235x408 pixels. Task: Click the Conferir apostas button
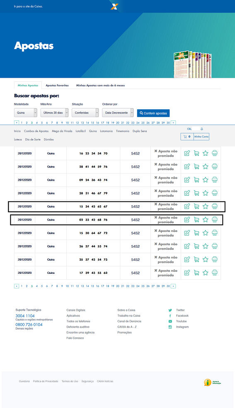pyautogui.click(x=153, y=113)
